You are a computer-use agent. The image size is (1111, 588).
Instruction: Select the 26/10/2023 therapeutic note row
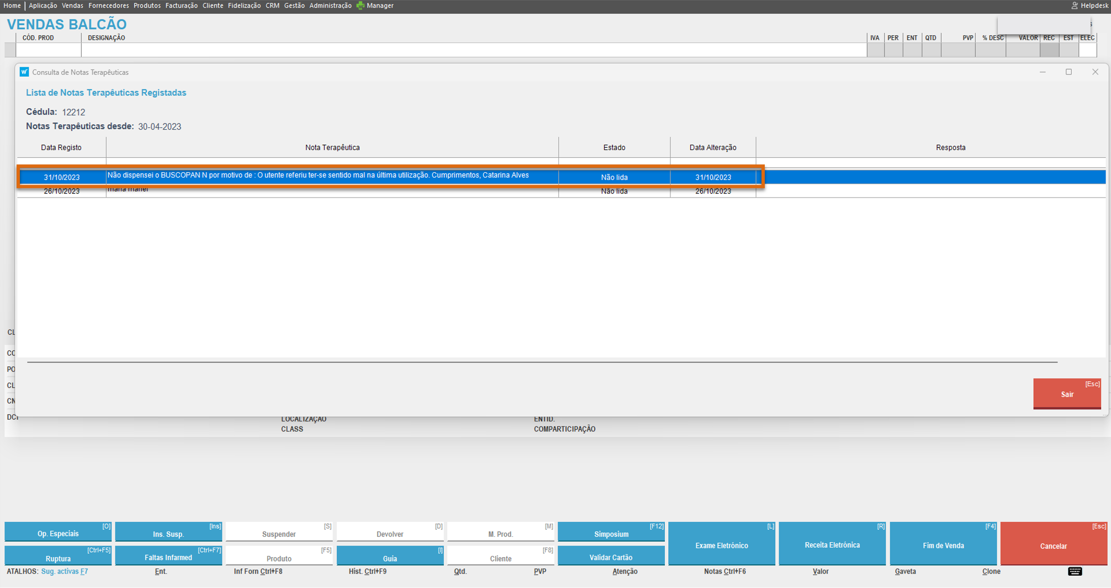(x=331, y=191)
